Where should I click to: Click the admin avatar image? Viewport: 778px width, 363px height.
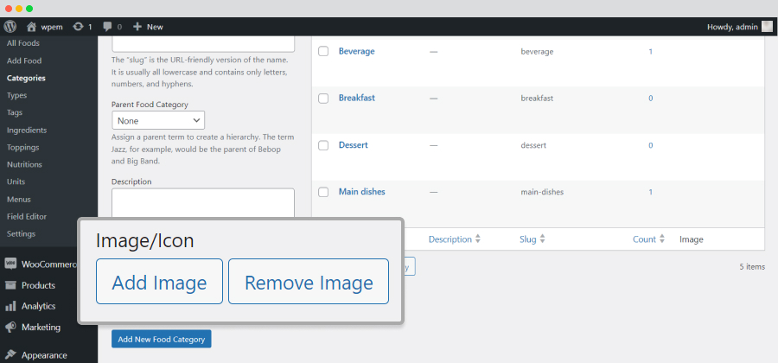767,27
